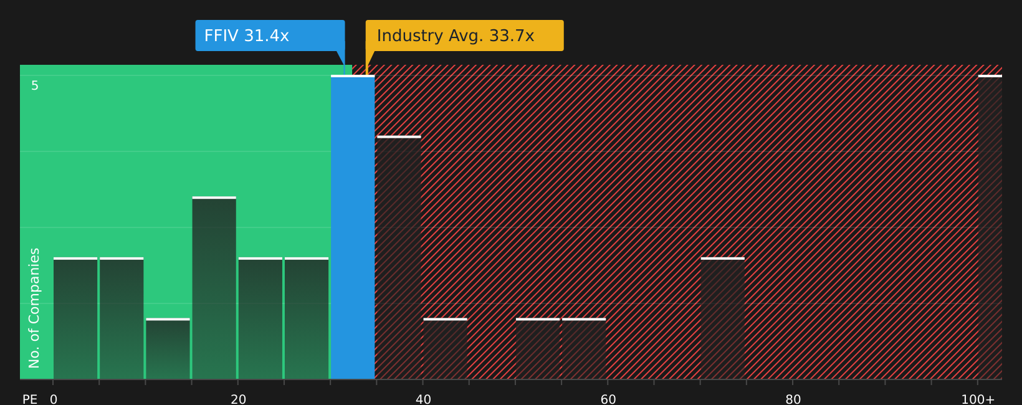Click the histogram bar for PE 25-30
This screenshot has height=405, width=1022.
tap(307, 318)
